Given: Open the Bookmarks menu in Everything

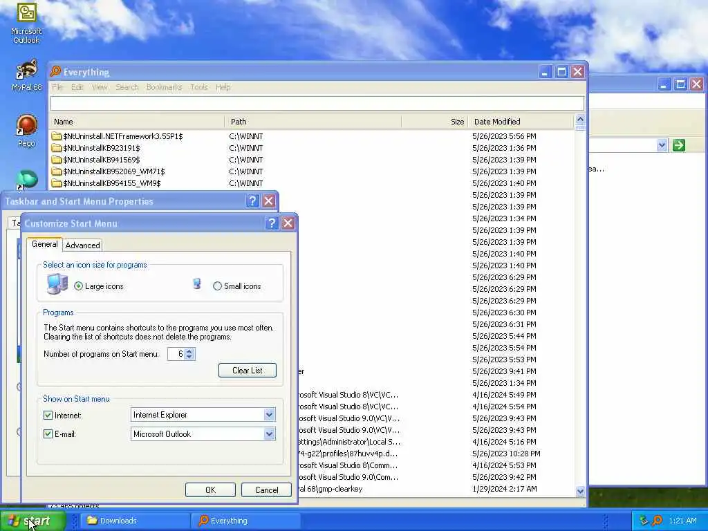Looking at the screenshot, I should [x=164, y=86].
